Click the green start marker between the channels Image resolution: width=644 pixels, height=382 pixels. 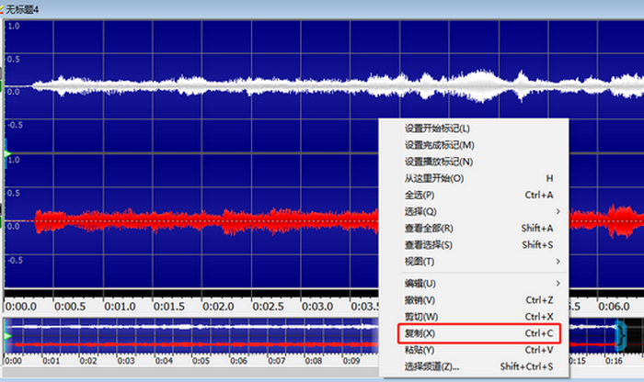[x=7, y=154]
